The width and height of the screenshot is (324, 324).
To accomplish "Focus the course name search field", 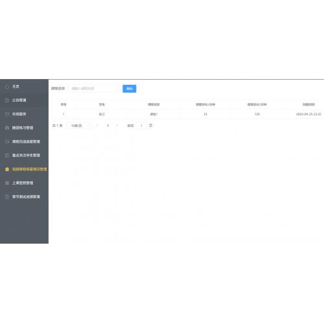I will 93,89.
